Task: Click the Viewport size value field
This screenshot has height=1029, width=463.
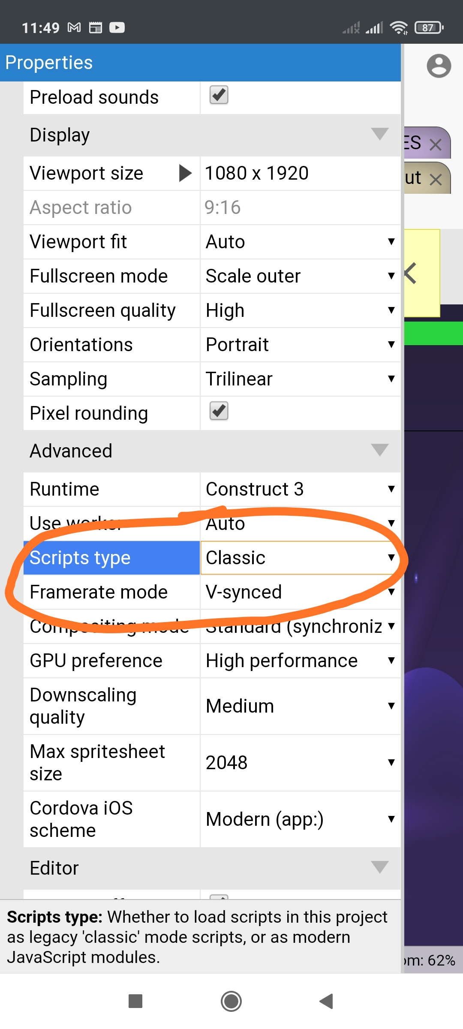Action: tap(300, 173)
